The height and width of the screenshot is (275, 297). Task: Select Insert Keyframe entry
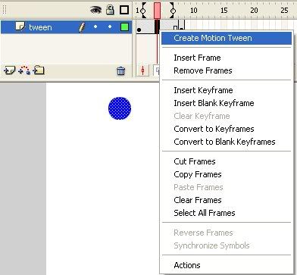pos(203,90)
